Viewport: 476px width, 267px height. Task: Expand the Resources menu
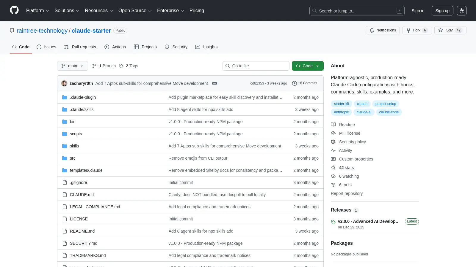click(99, 11)
